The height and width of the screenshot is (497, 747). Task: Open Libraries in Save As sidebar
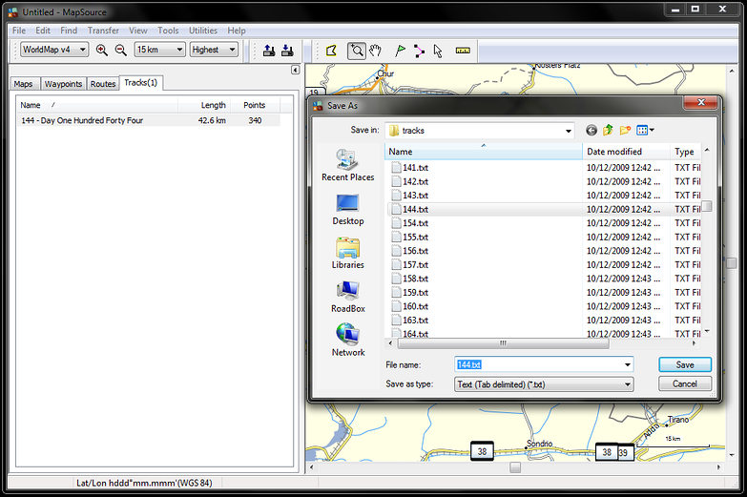pos(348,253)
